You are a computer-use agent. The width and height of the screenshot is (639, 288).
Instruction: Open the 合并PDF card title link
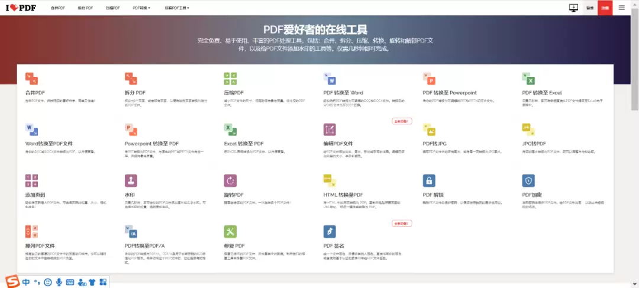tap(35, 93)
